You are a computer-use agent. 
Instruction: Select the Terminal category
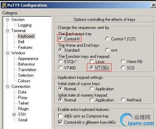tap(18, 31)
